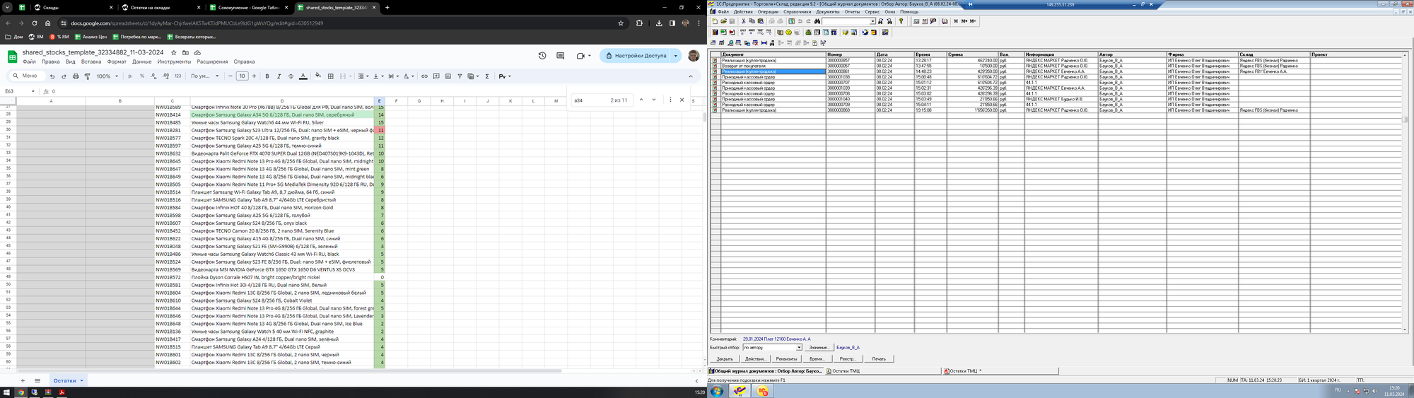Apply italic formatting in Sheets toolbar
Viewport: 1414px width, 398px height.
pyautogui.click(x=279, y=76)
